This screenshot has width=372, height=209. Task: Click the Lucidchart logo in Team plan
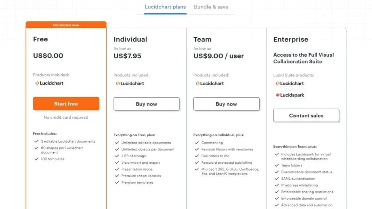210,83
